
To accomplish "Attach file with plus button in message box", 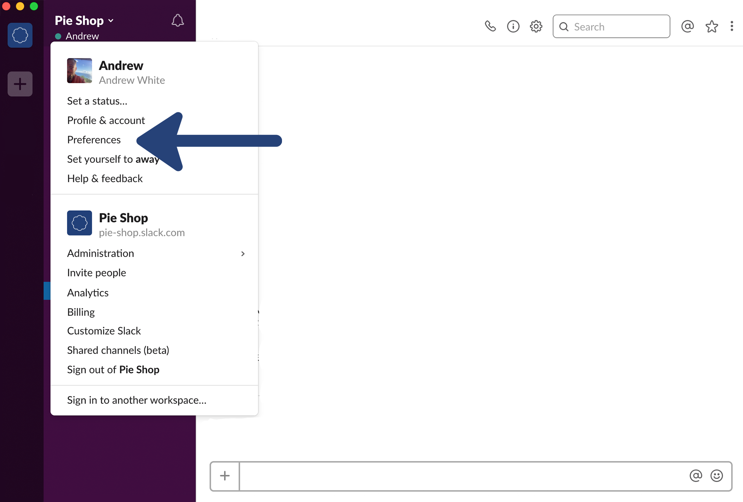I will coord(225,476).
